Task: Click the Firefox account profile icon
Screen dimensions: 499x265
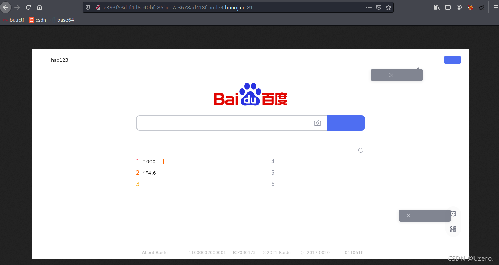Action: pyautogui.click(x=459, y=7)
